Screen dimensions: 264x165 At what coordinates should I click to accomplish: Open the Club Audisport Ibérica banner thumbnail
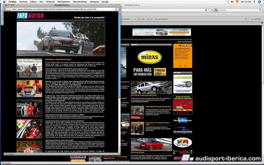[29, 68]
